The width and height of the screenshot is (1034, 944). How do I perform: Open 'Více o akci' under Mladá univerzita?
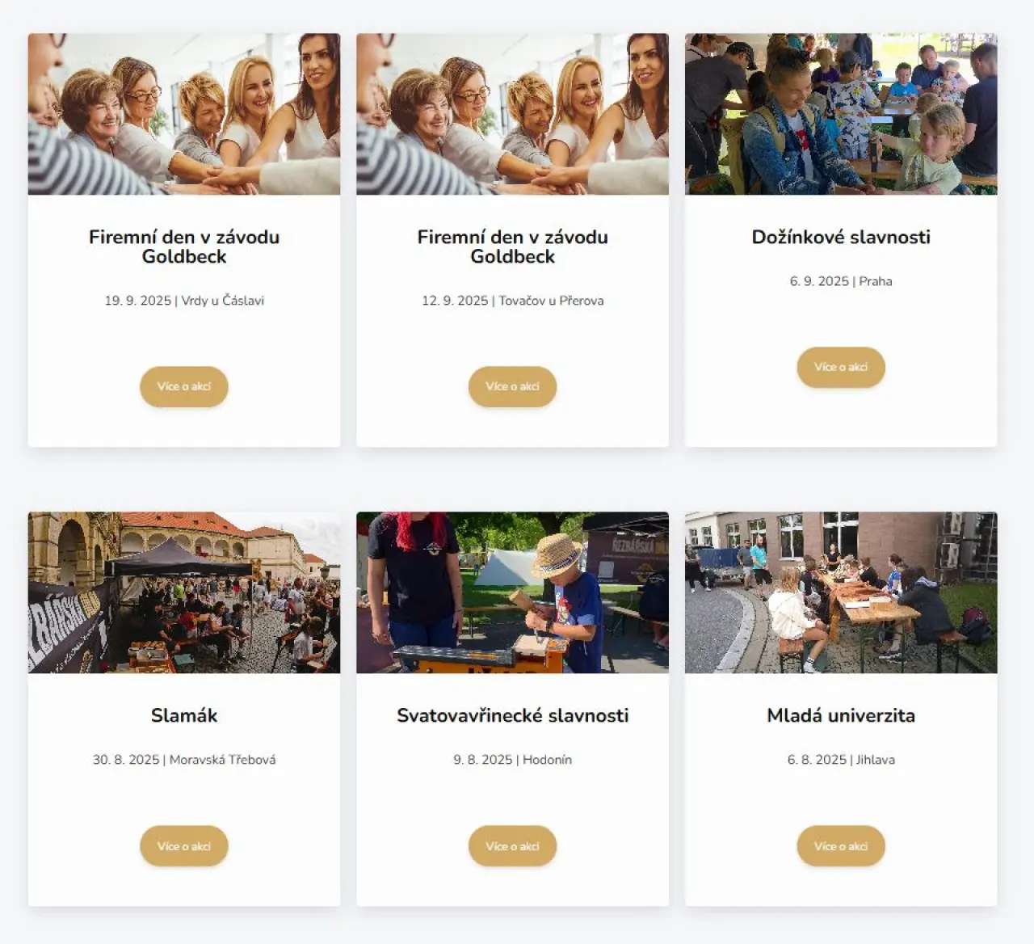tap(841, 846)
